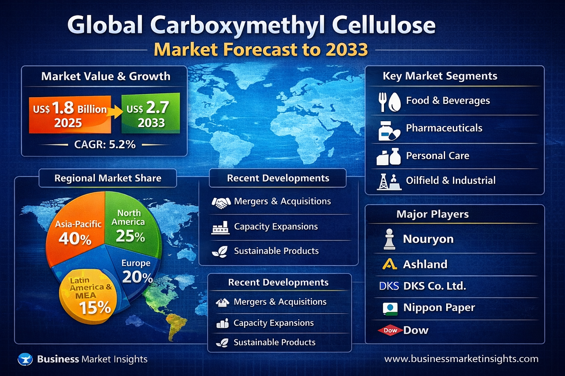
Task: Click the CAGR: 5.2% text
Action: [105, 145]
